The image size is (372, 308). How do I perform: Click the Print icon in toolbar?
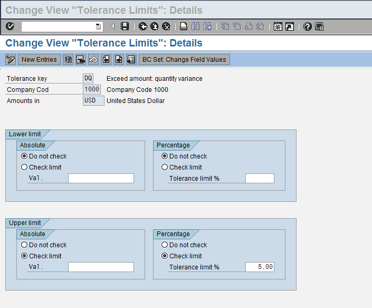[184, 26]
